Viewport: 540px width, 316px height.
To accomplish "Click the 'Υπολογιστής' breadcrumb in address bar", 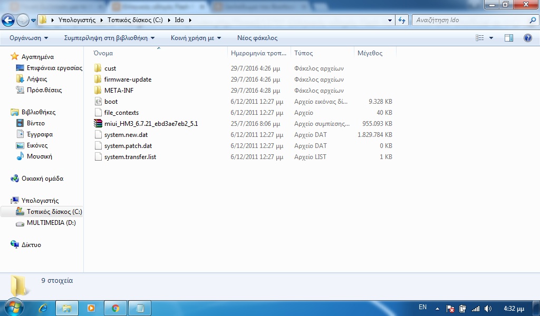I will pyautogui.click(x=77, y=20).
